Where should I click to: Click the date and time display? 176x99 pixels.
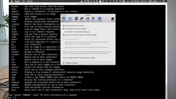[x=139, y=1]
